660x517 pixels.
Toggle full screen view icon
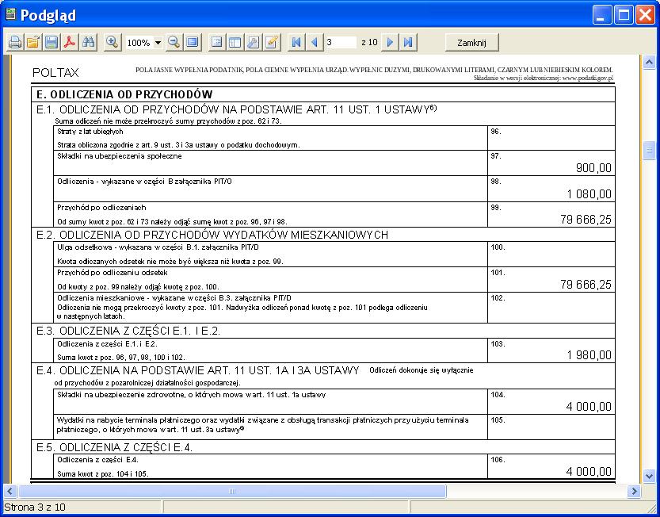coord(192,42)
